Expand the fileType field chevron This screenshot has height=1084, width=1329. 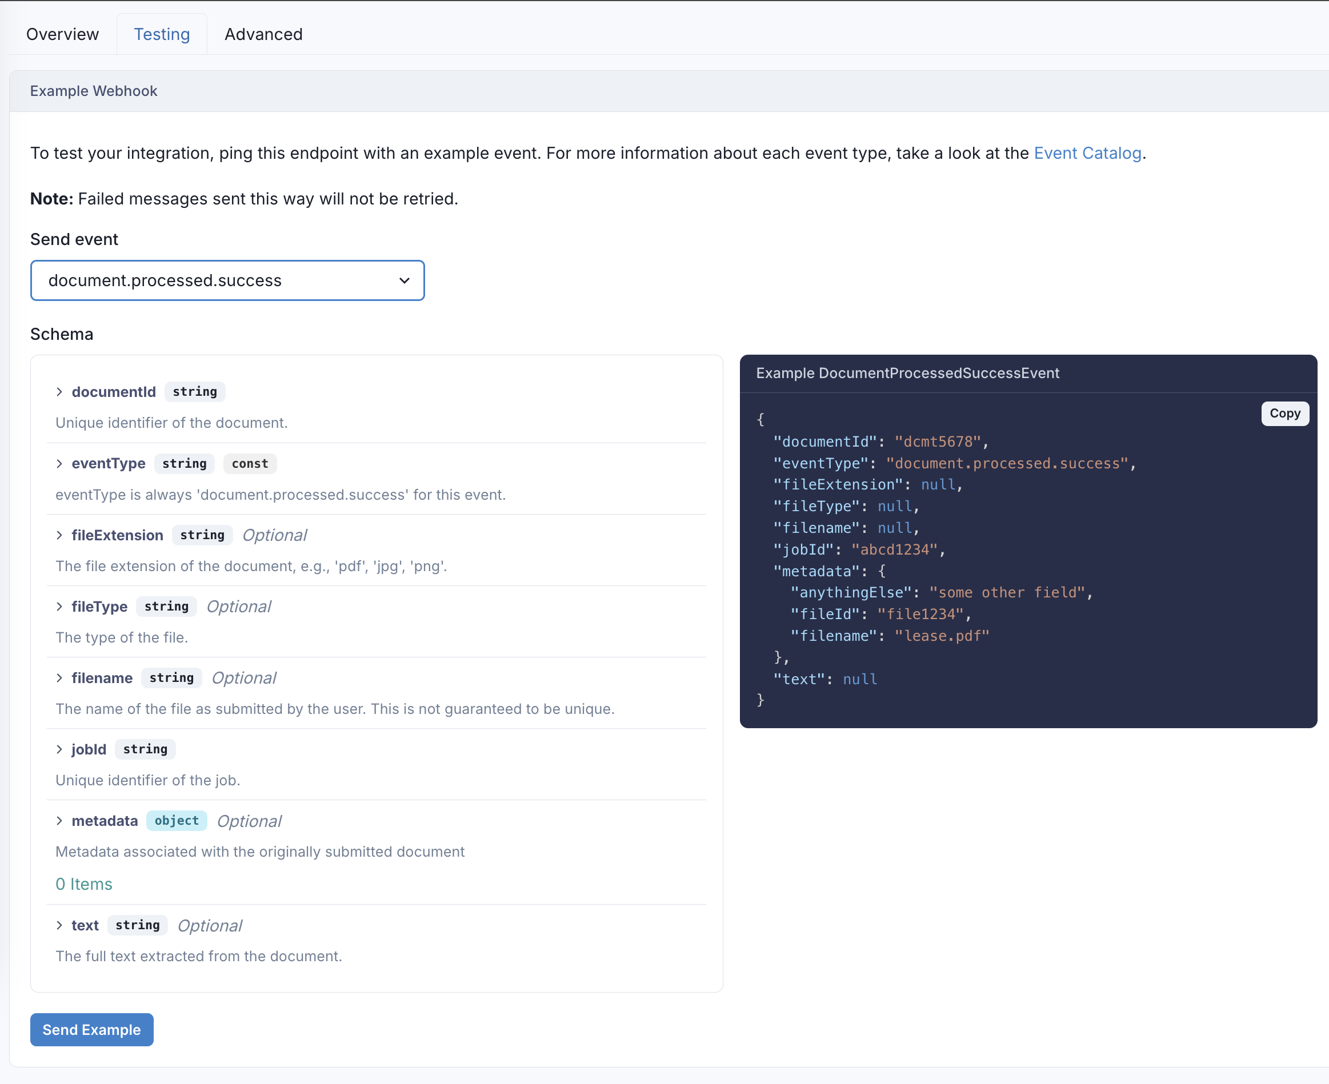[59, 607]
